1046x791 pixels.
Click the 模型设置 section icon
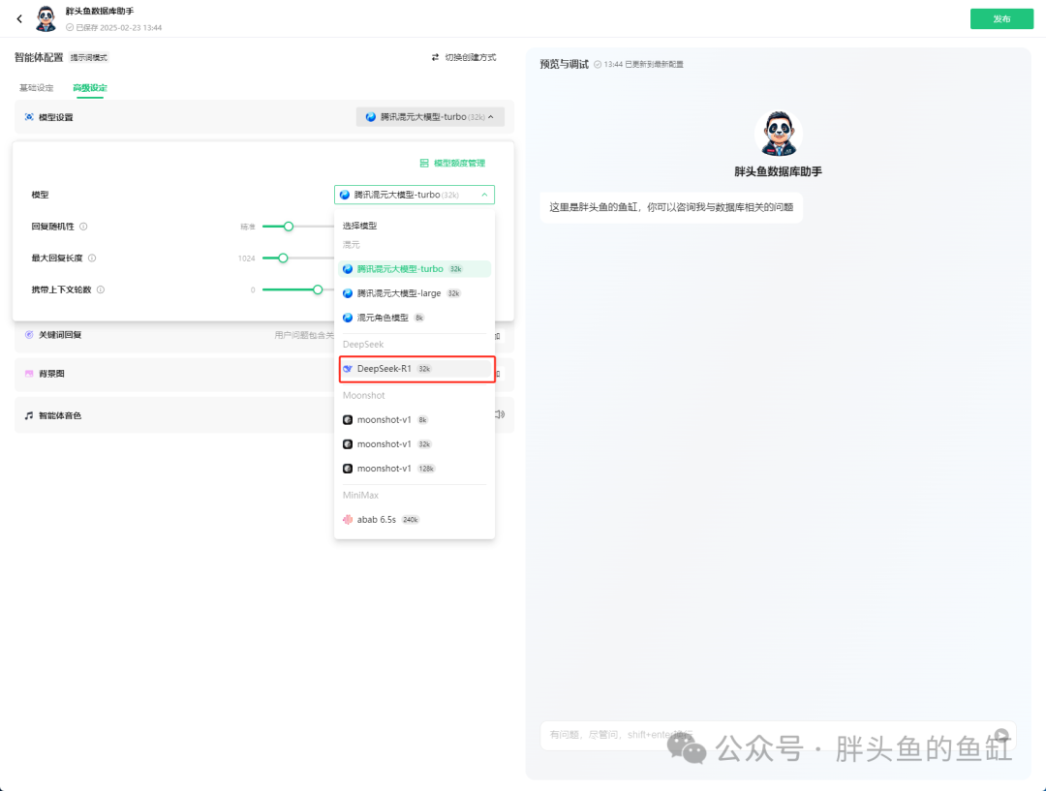pos(29,117)
